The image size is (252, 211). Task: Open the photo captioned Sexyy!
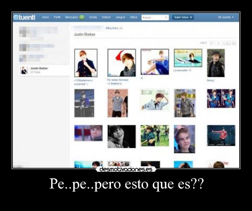(x=216, y=63)
